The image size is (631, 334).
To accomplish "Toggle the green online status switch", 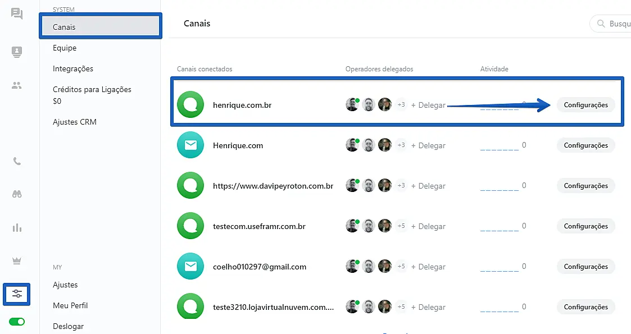I will coord(17,322).
